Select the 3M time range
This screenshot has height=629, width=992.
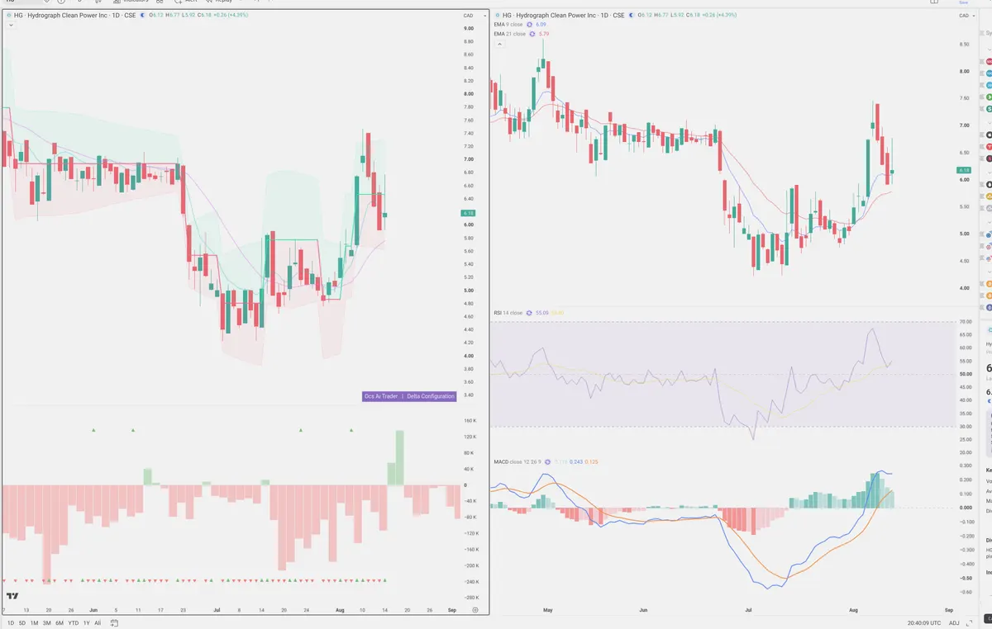pyautogui.click(x=47, y=622)
